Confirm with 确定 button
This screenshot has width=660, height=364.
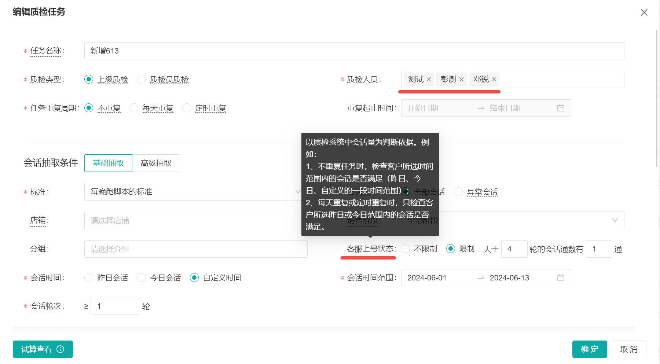[590, 349]
